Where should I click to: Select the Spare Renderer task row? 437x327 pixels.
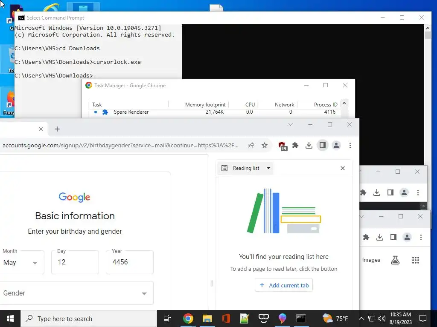coord(215,112)
